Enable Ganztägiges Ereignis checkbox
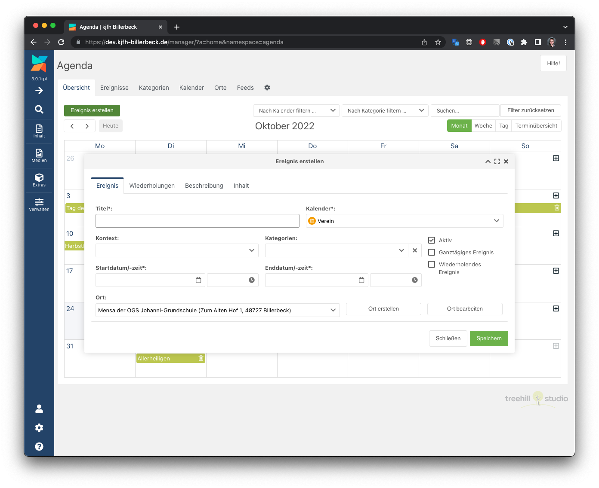 [432, 253]
